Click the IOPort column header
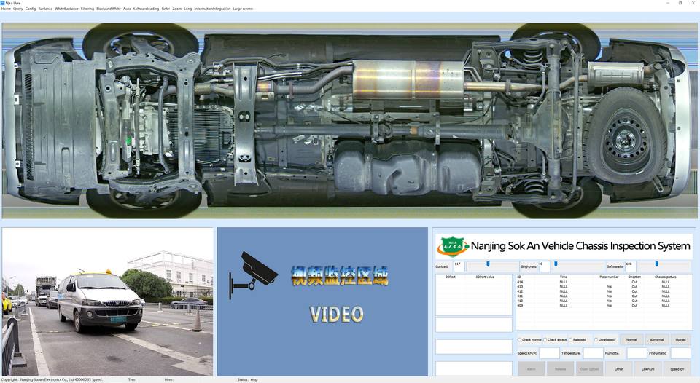The height and width of the screenshot is (383, 700). (x=451, y=277)
